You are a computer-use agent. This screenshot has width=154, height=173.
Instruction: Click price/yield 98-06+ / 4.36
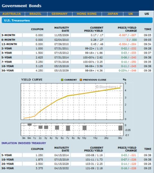point(94,71)
